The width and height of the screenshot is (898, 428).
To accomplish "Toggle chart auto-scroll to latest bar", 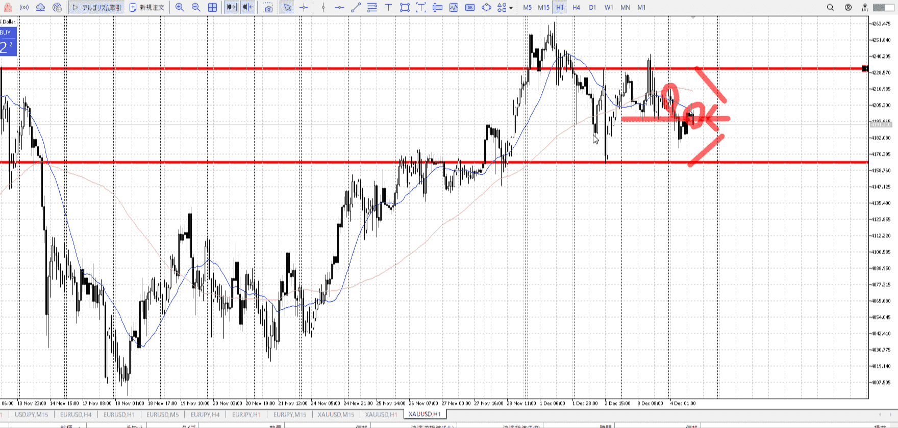I will [231, 8].
